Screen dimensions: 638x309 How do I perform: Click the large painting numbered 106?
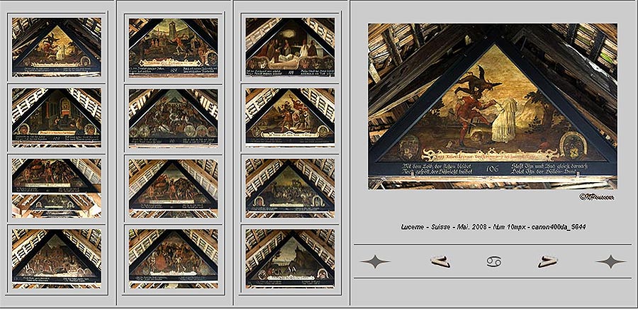[x=493, y=106]
